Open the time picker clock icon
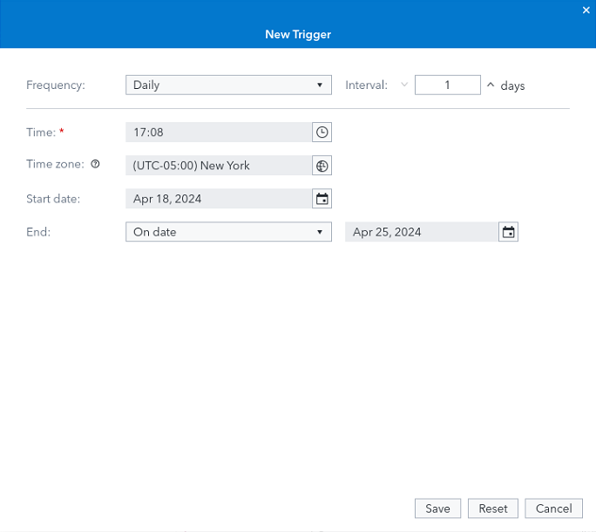596x532 pixels. [322, 133]
